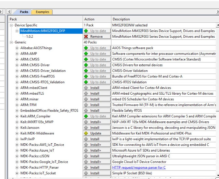
Task: Click the yellow Update icon for Keil::MDK-Middleware
Action: point(86,133)
